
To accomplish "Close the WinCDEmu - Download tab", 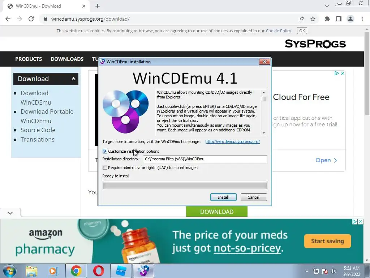I will tap(84, 6).
